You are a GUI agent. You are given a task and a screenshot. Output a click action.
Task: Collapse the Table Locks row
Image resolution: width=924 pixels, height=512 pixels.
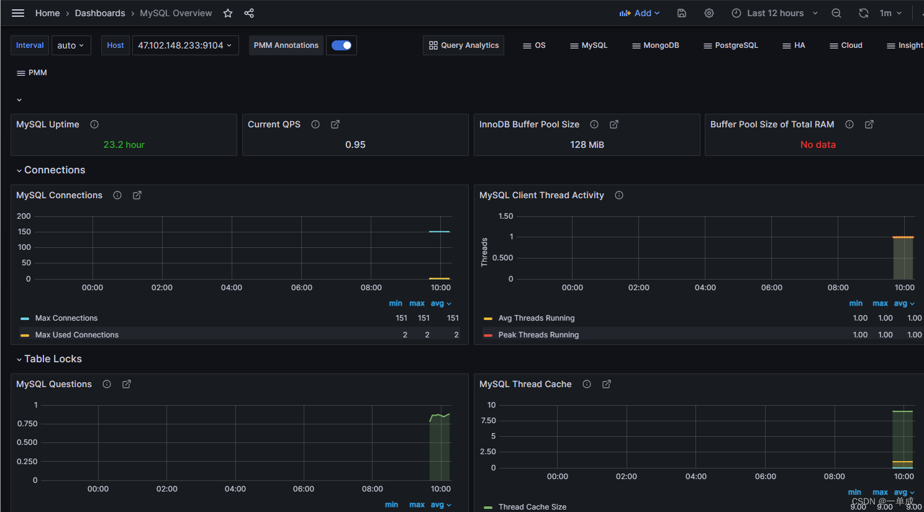coord(49,359)
